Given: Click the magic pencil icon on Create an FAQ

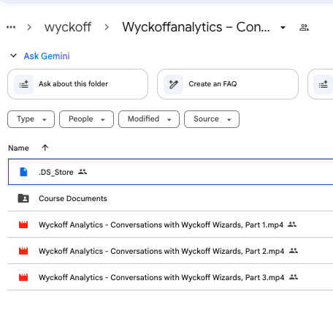Looking at the screenshot, I should (x=173, y=84).
